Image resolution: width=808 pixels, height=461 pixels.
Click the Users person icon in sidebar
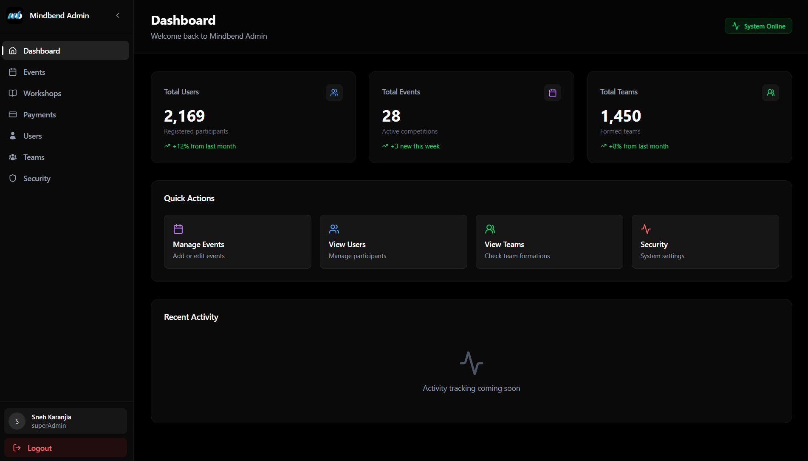13,136
